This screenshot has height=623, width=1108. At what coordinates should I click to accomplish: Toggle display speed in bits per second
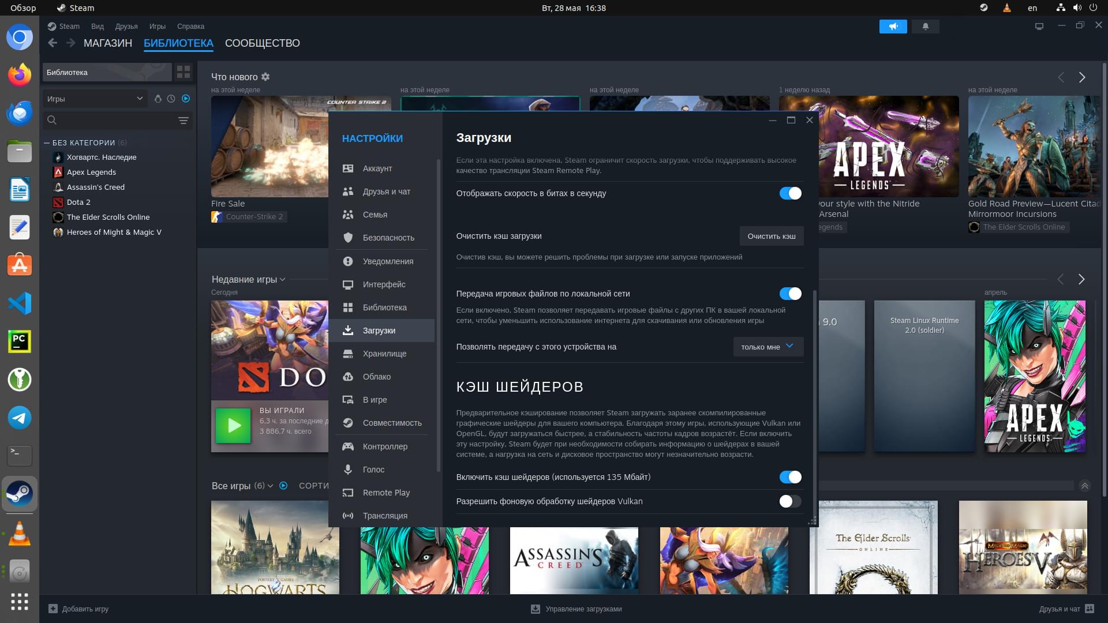790,193
